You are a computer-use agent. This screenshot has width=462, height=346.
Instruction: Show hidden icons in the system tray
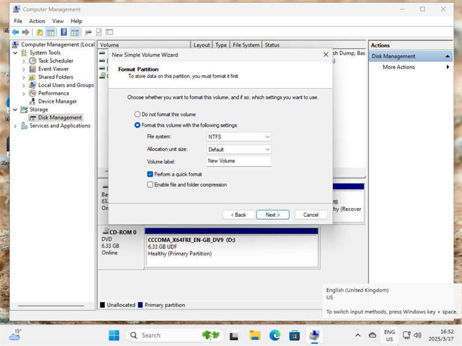click(x=358, y=335)
